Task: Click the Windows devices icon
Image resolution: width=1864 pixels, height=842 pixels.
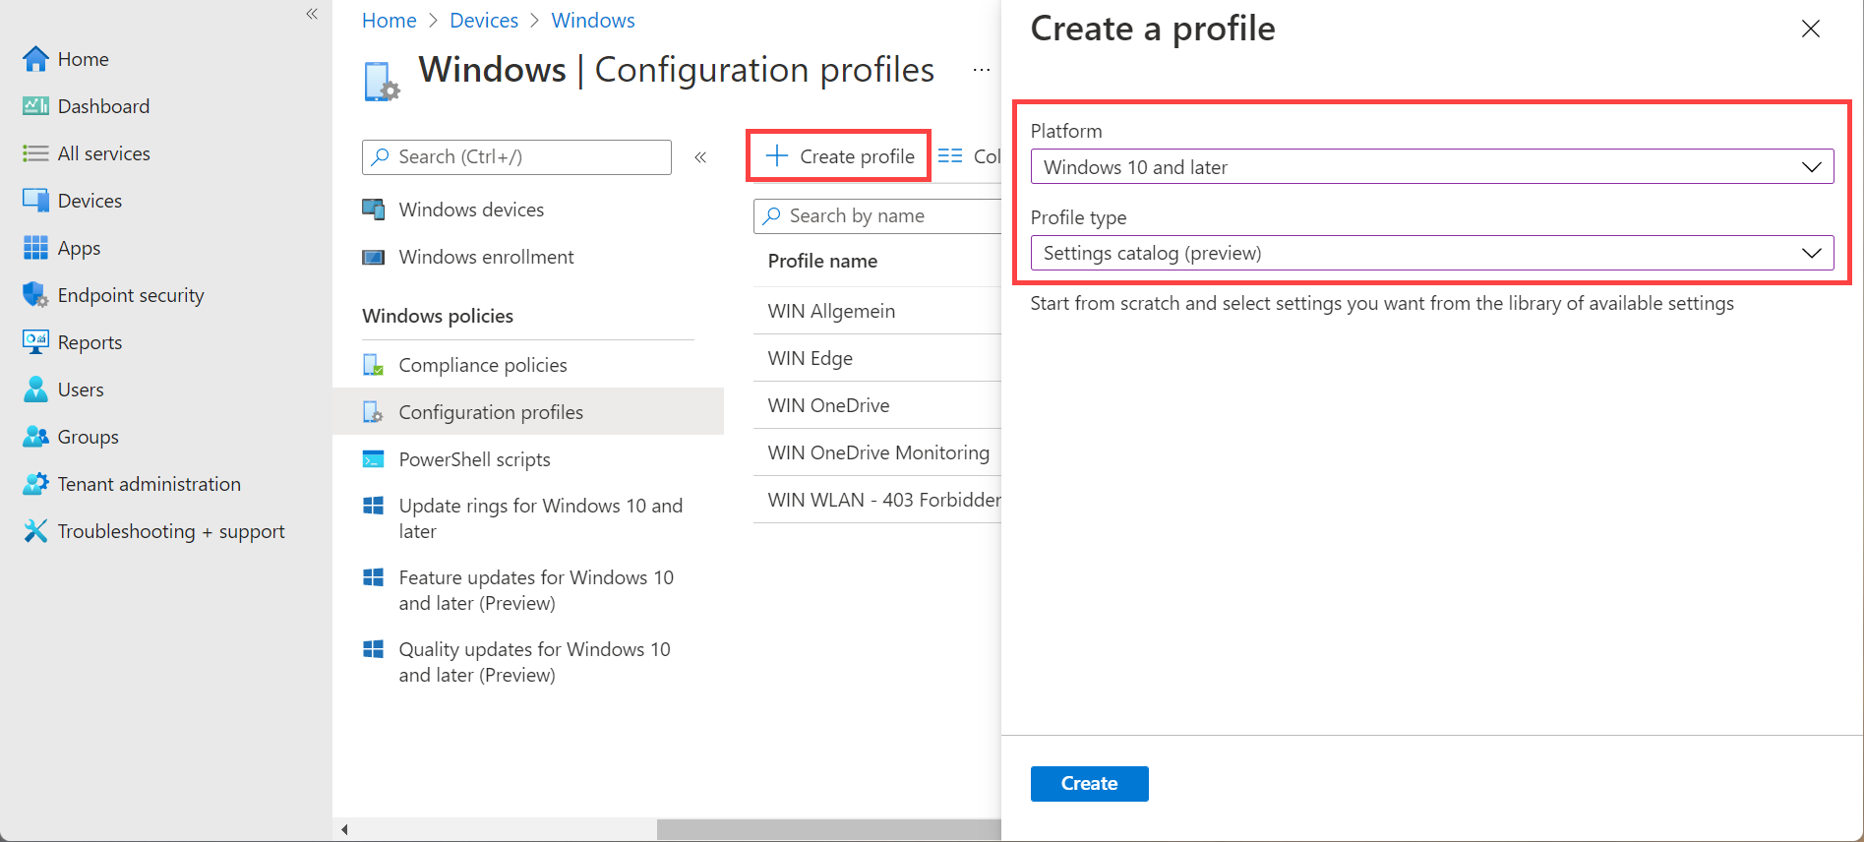Action: point(373,210)
